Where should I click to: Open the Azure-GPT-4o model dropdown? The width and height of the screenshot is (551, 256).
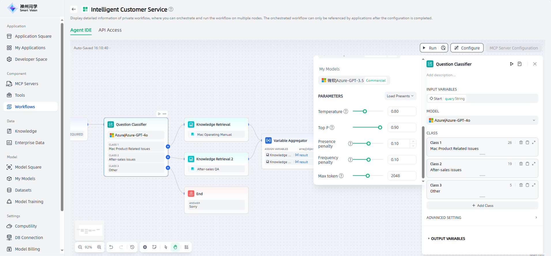pyautogui.click(x=482, y=120)
